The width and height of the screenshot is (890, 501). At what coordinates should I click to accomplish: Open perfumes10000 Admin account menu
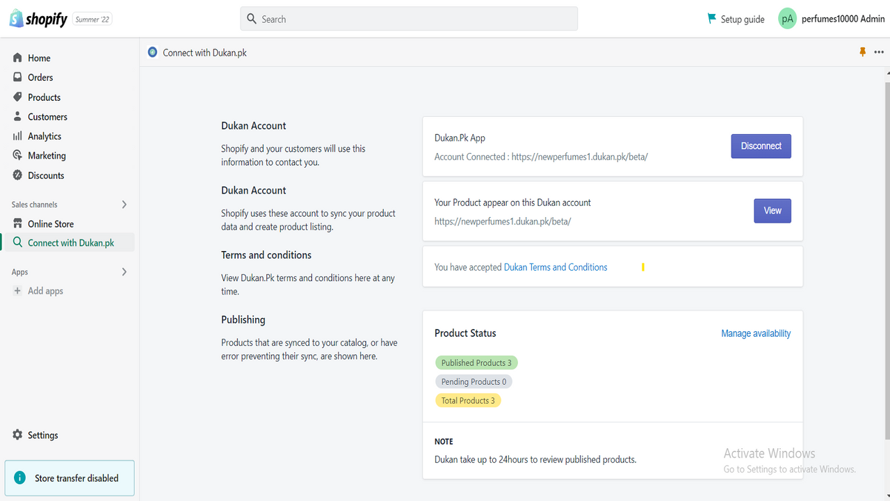click(843, 19)
